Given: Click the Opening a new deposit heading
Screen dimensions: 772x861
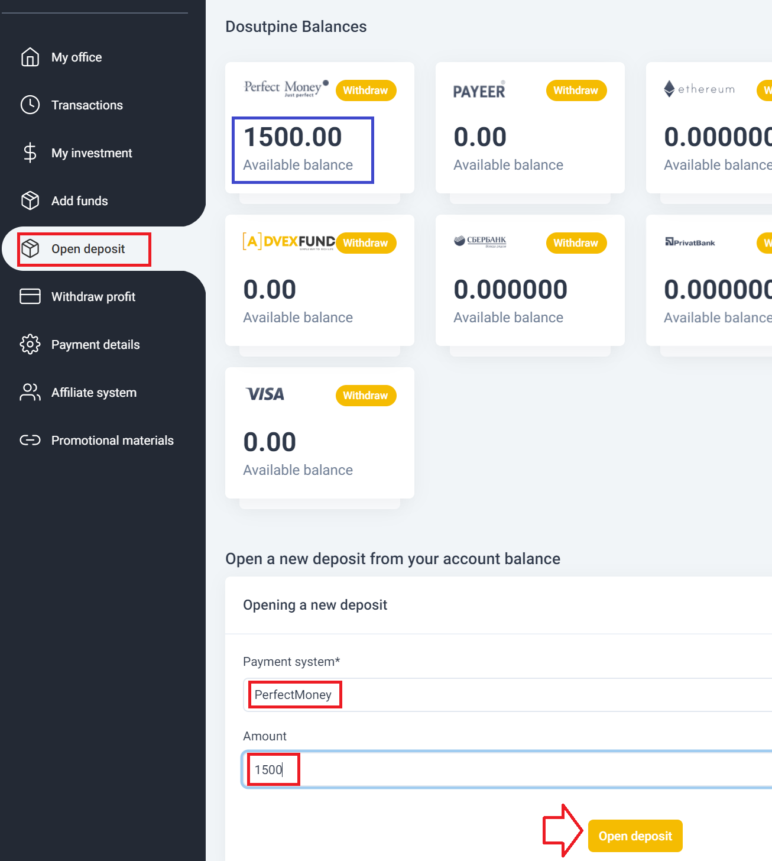Looking at the screenshot, I should click(315, 605).
